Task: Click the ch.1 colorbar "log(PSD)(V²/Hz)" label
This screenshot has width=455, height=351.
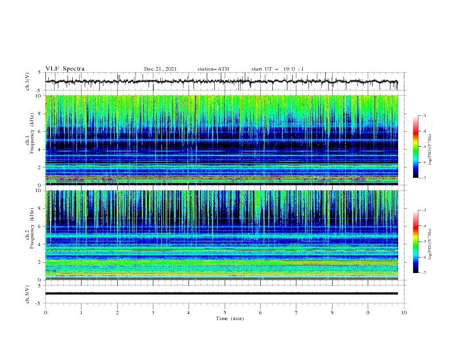Action: [x=430, y=150]
